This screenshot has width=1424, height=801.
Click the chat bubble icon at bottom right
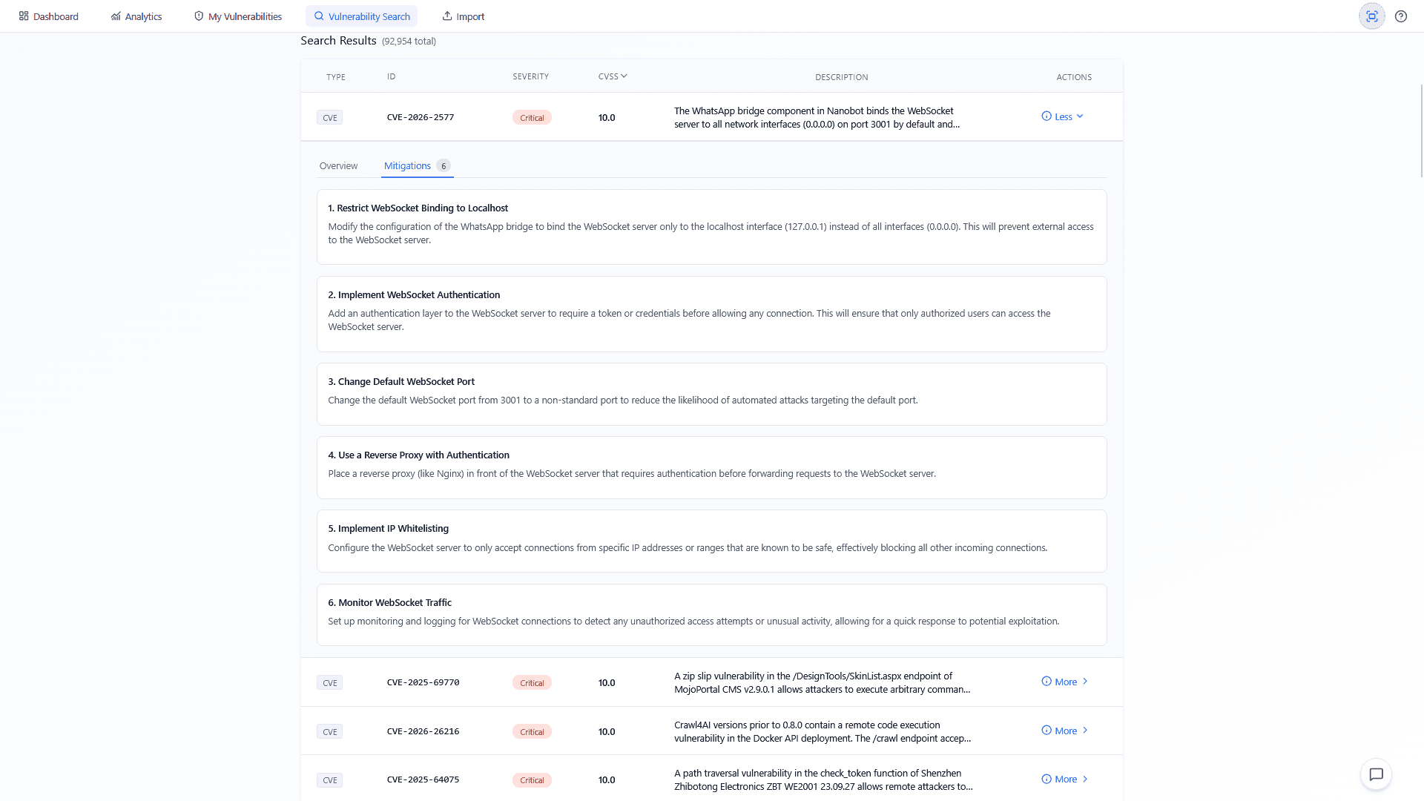click(1377, 774)
